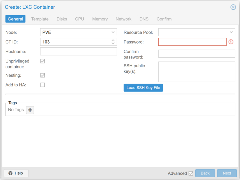This screenshot has height=180, width=240.
Task: Switch to the Disks tab
Action: (x=62, y=19)
